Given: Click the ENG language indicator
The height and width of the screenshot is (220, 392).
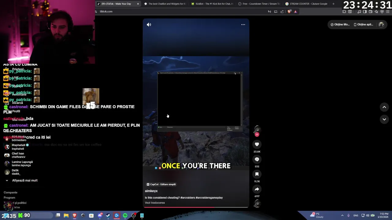Looking at the screenshot, I should [356, 215].
